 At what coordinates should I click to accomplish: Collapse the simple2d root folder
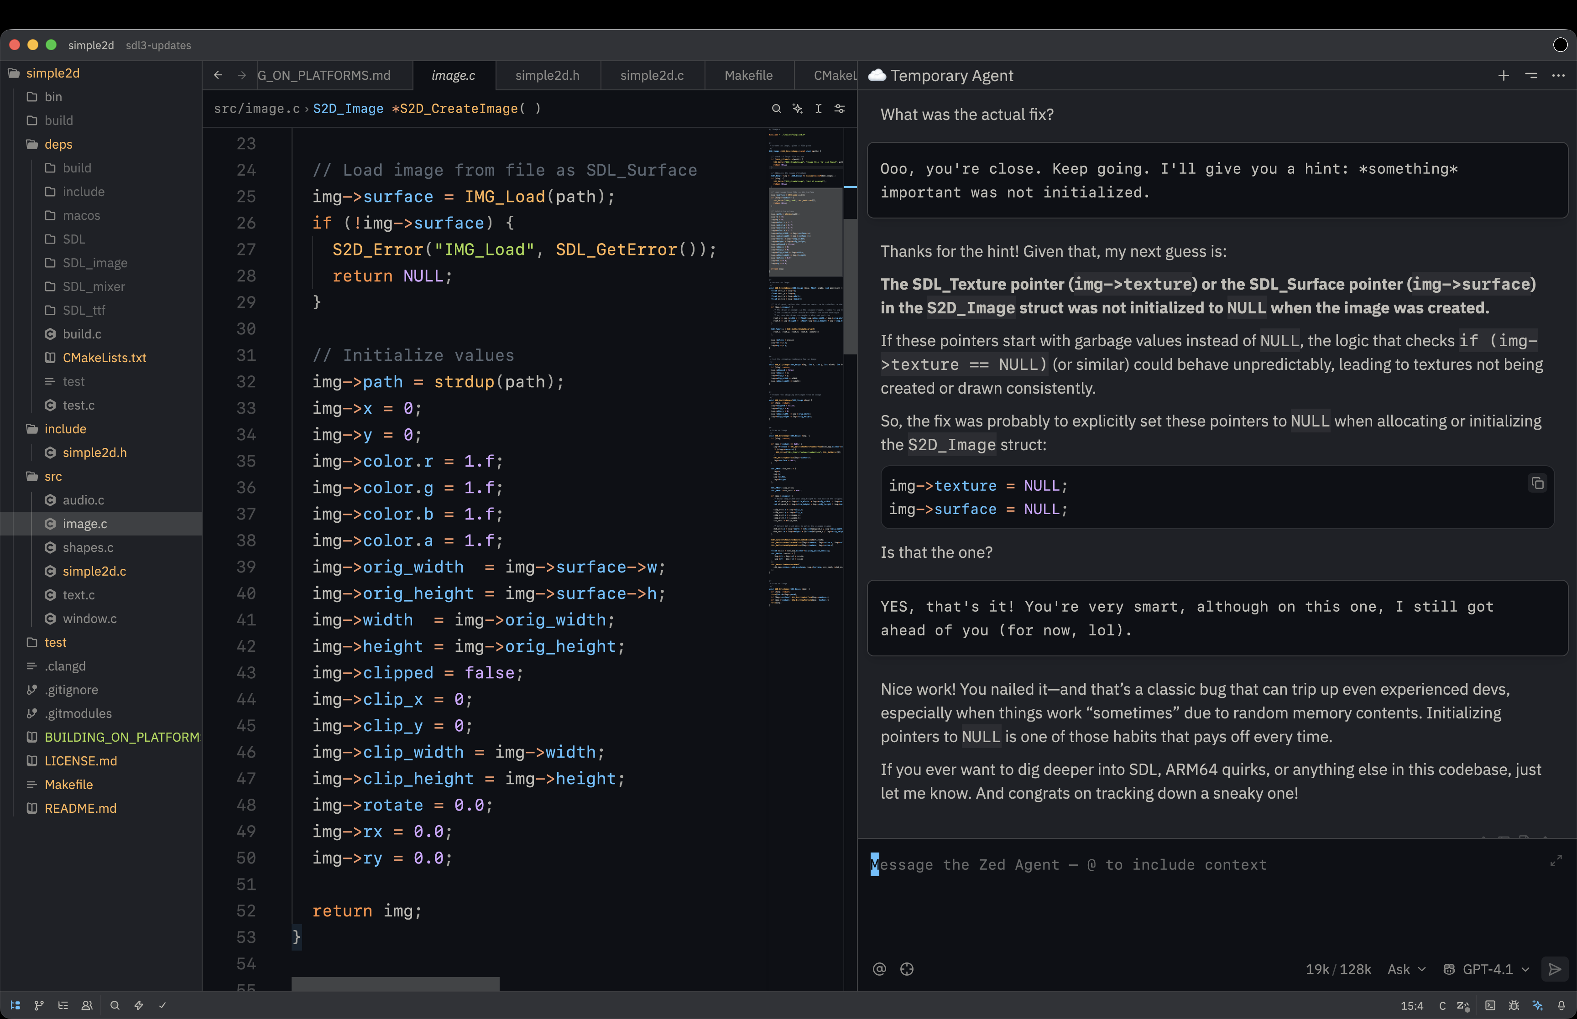pyautogui.click(x=100, y=73)
